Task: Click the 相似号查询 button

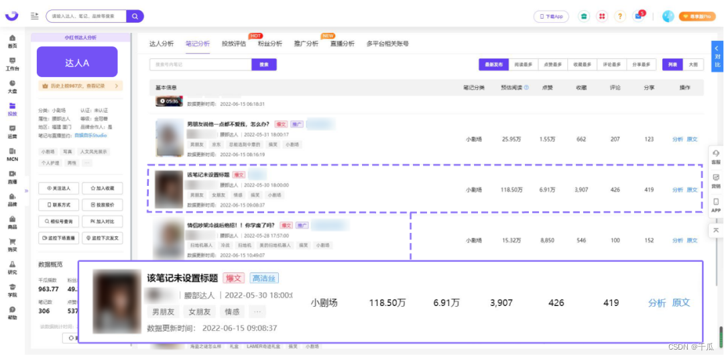Action: (58, 221)
